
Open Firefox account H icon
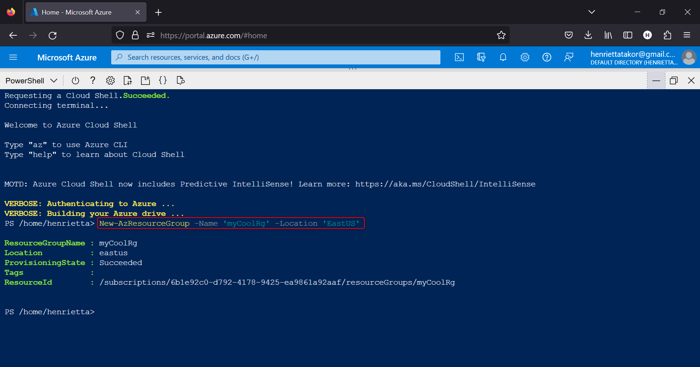pos(647,35)
